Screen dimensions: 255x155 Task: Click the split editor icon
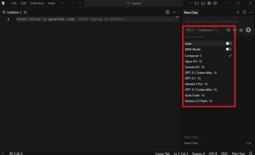pos(168,12)
